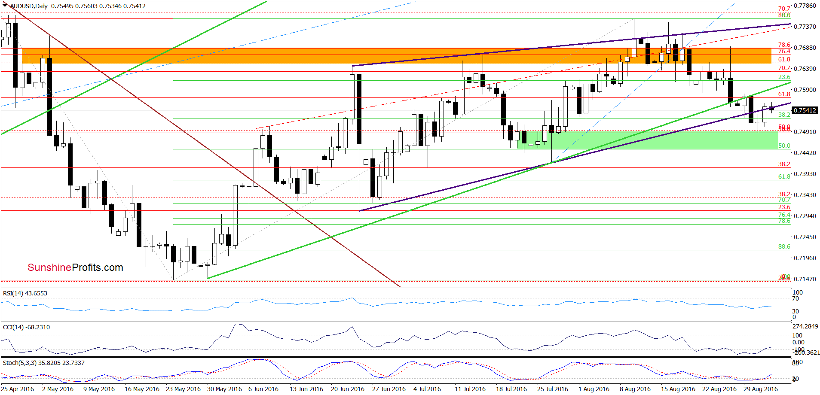This screenshot has width=820, height=395.
Task: Click the green 88.6 Fibonacci label near 0.72
Action: (784, 246)
